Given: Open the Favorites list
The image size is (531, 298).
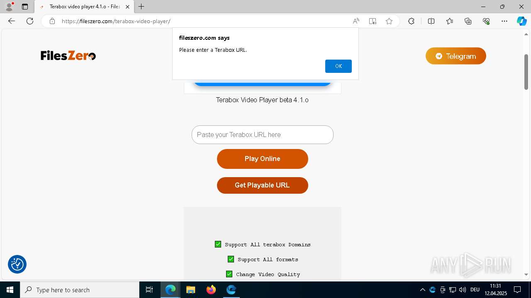Looking at the screenshot, I should 450,21.
